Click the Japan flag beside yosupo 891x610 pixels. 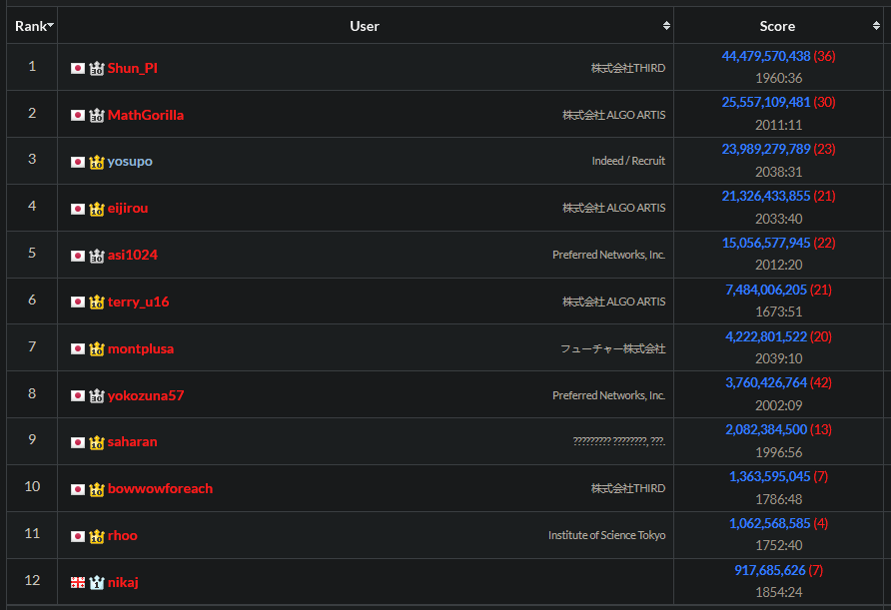[78, 163]
